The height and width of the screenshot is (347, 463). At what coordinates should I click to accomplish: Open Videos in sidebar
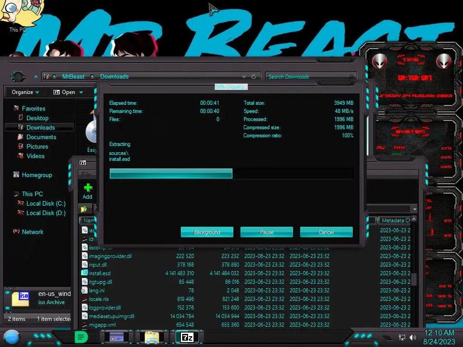coord(35,156)
